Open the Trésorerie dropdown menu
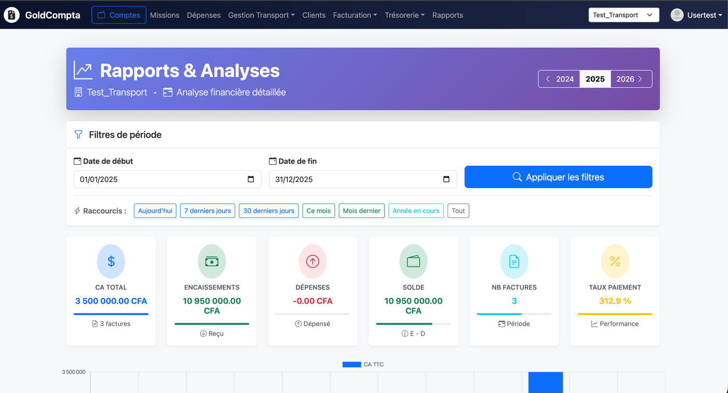The width and height of the screenshot is (728, 393). (x=405, y=15)
